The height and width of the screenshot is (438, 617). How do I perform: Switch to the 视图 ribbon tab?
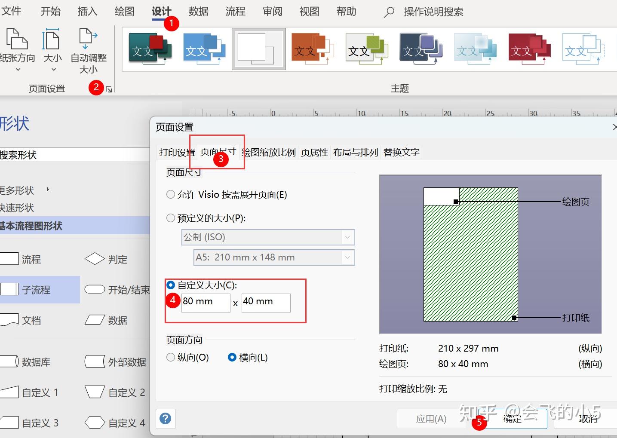309,12
